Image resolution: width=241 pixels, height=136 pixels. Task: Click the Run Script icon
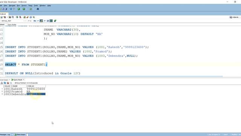click(5, 17)
